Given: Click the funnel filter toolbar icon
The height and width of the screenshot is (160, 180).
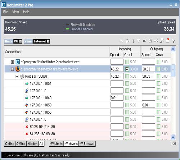Looking at the screenshot, I should pyautogui.click(x=139, y=41).
